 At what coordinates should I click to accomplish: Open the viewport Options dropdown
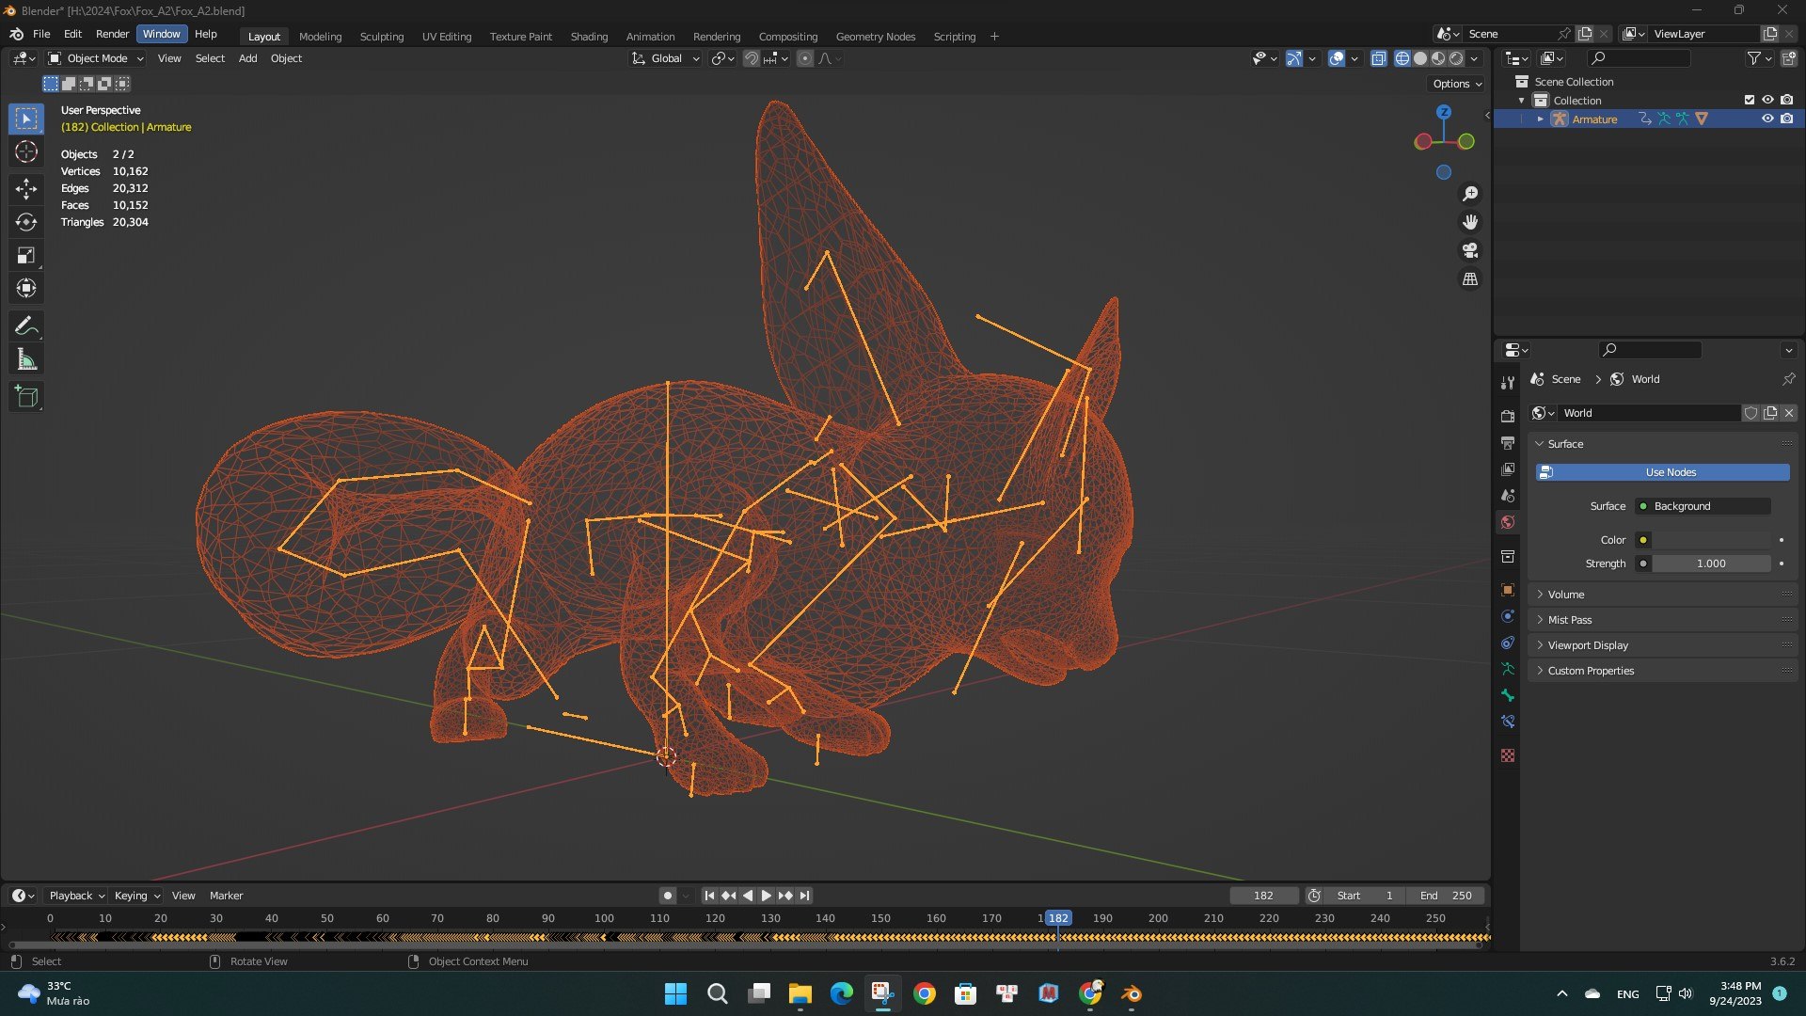1456,84
